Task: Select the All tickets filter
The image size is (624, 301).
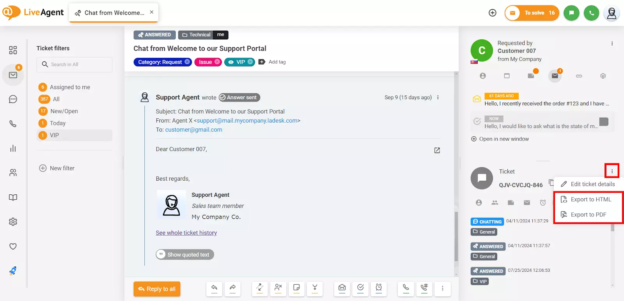Action: click(56, 99)
